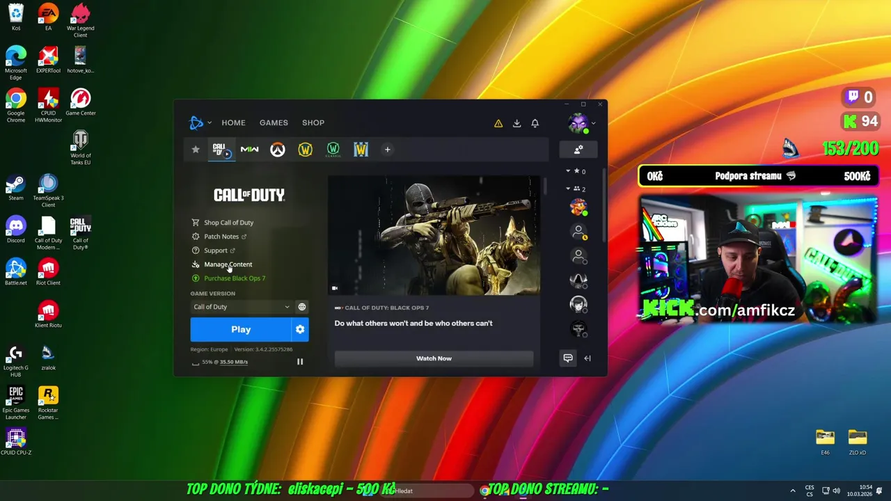
Task: Open the Epic Games Launcher shortcut
Action: pyautogui.click(x=16, y=404)
